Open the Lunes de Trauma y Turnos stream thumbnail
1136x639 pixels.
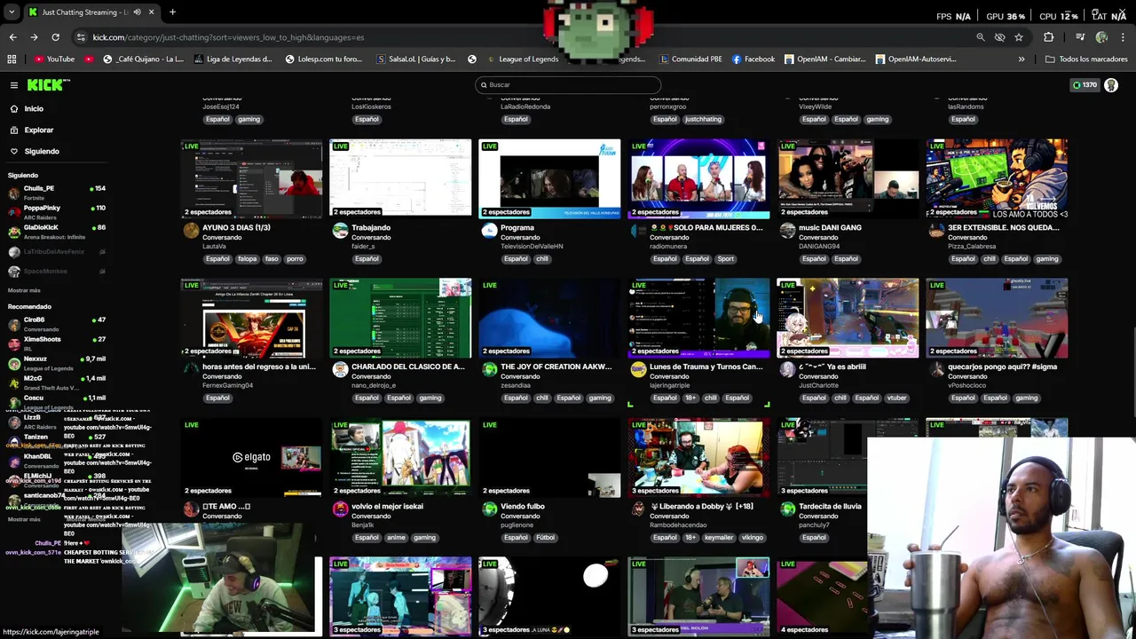(698, 318)
